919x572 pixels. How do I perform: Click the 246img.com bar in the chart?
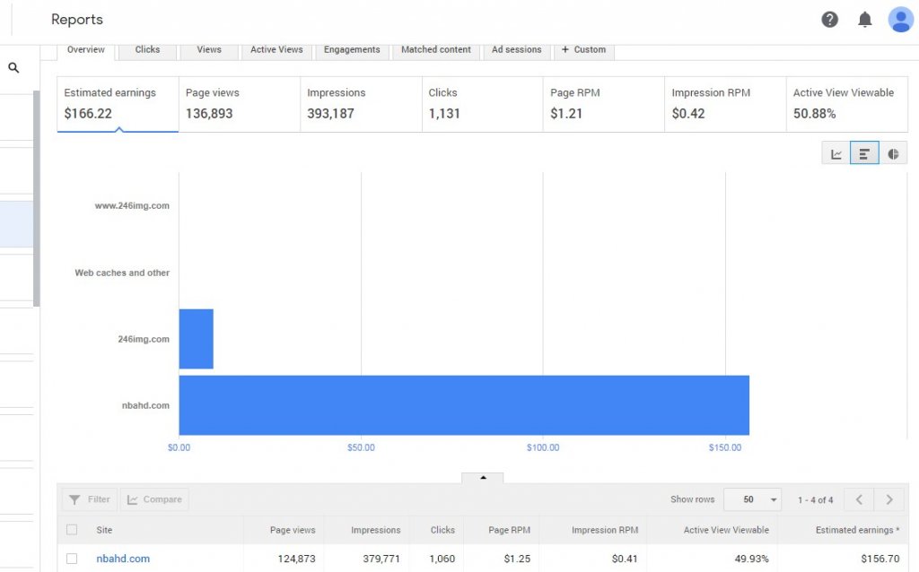(197, 339)
